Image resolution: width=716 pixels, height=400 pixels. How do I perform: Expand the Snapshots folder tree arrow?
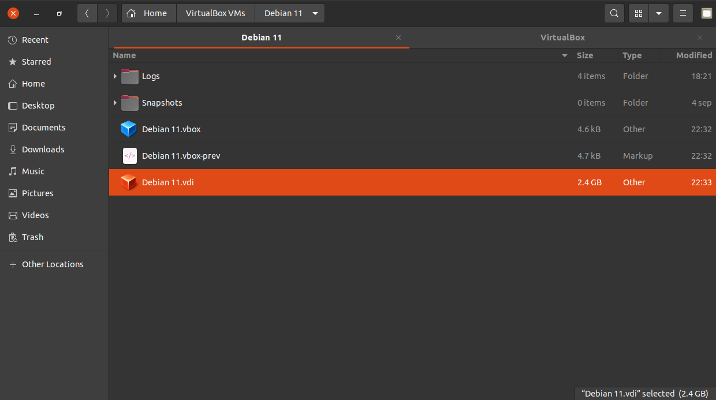(x=115, y=103)
